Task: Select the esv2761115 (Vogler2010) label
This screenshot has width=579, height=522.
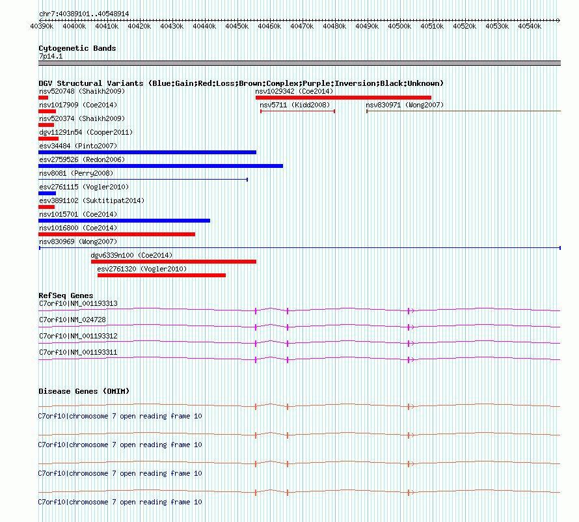Action: tap(84, 187)
